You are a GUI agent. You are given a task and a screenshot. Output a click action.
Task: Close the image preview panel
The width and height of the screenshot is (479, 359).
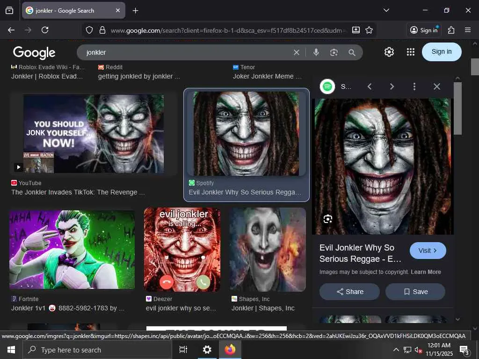tap(437, 86)
